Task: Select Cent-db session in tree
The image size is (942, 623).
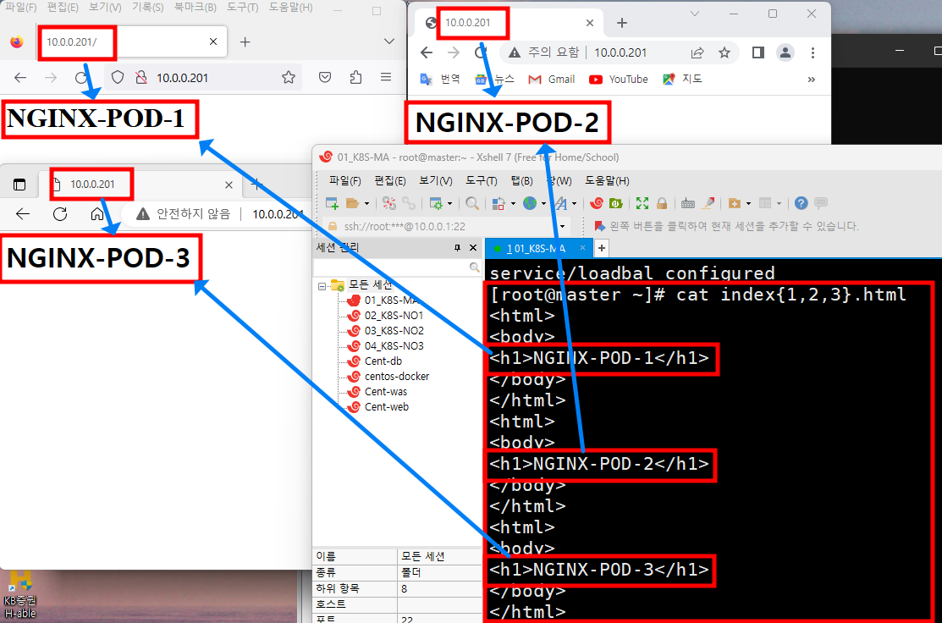Action: click(383, 361)
